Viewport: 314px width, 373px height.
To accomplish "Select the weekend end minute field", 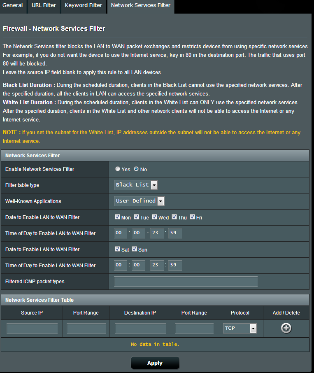I will point(175,265).
